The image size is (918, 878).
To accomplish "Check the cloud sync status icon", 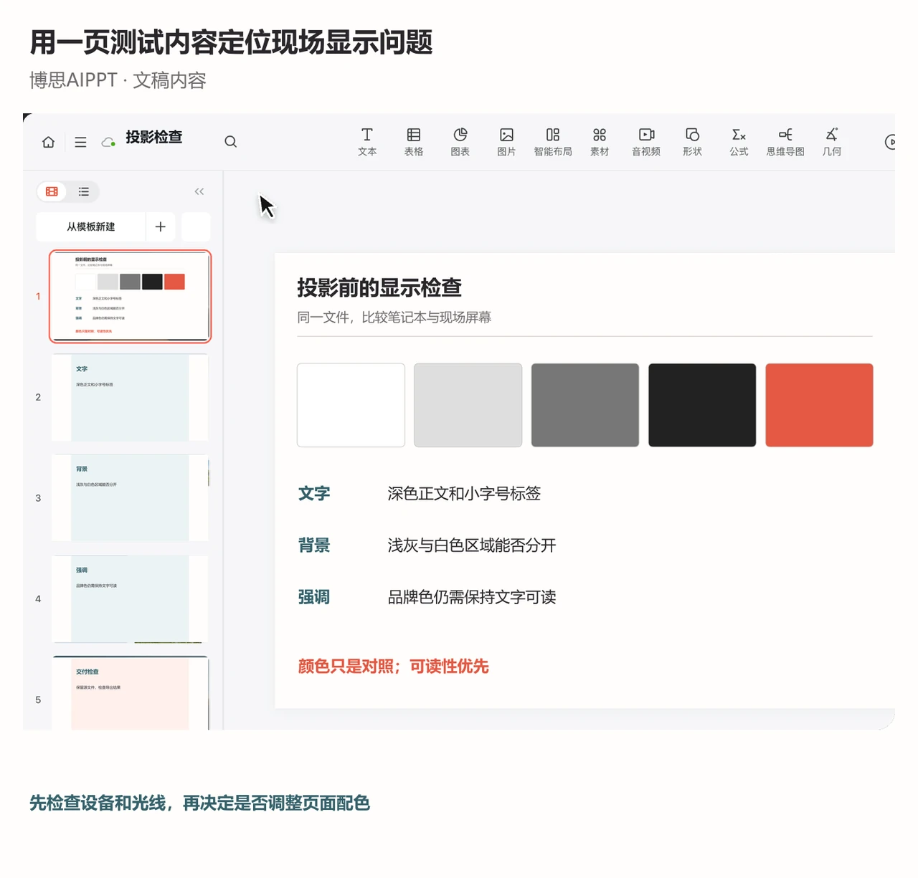I will point(108,142).
